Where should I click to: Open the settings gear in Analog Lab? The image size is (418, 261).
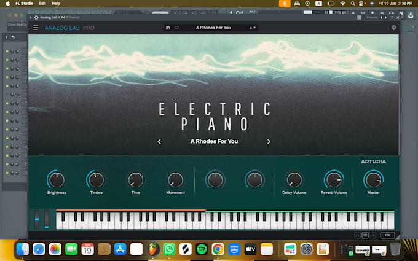394,28
